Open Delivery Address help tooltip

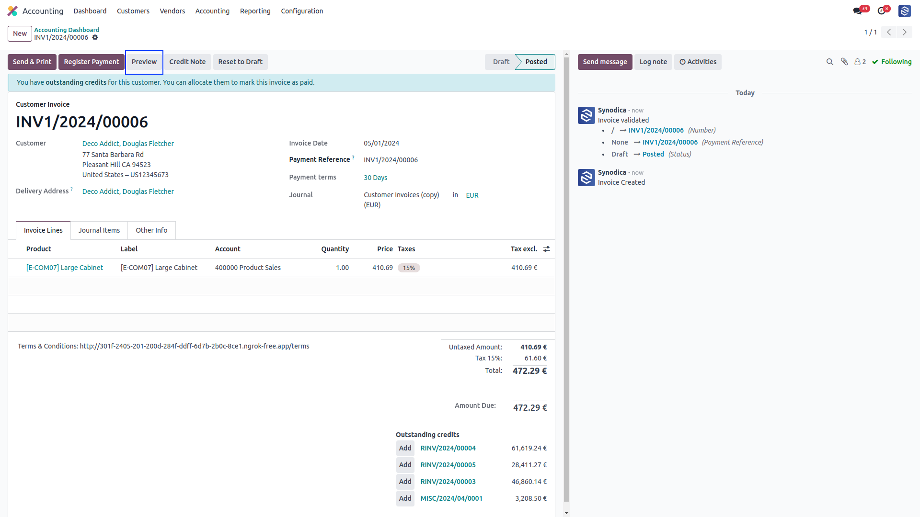tap(72, 189)
